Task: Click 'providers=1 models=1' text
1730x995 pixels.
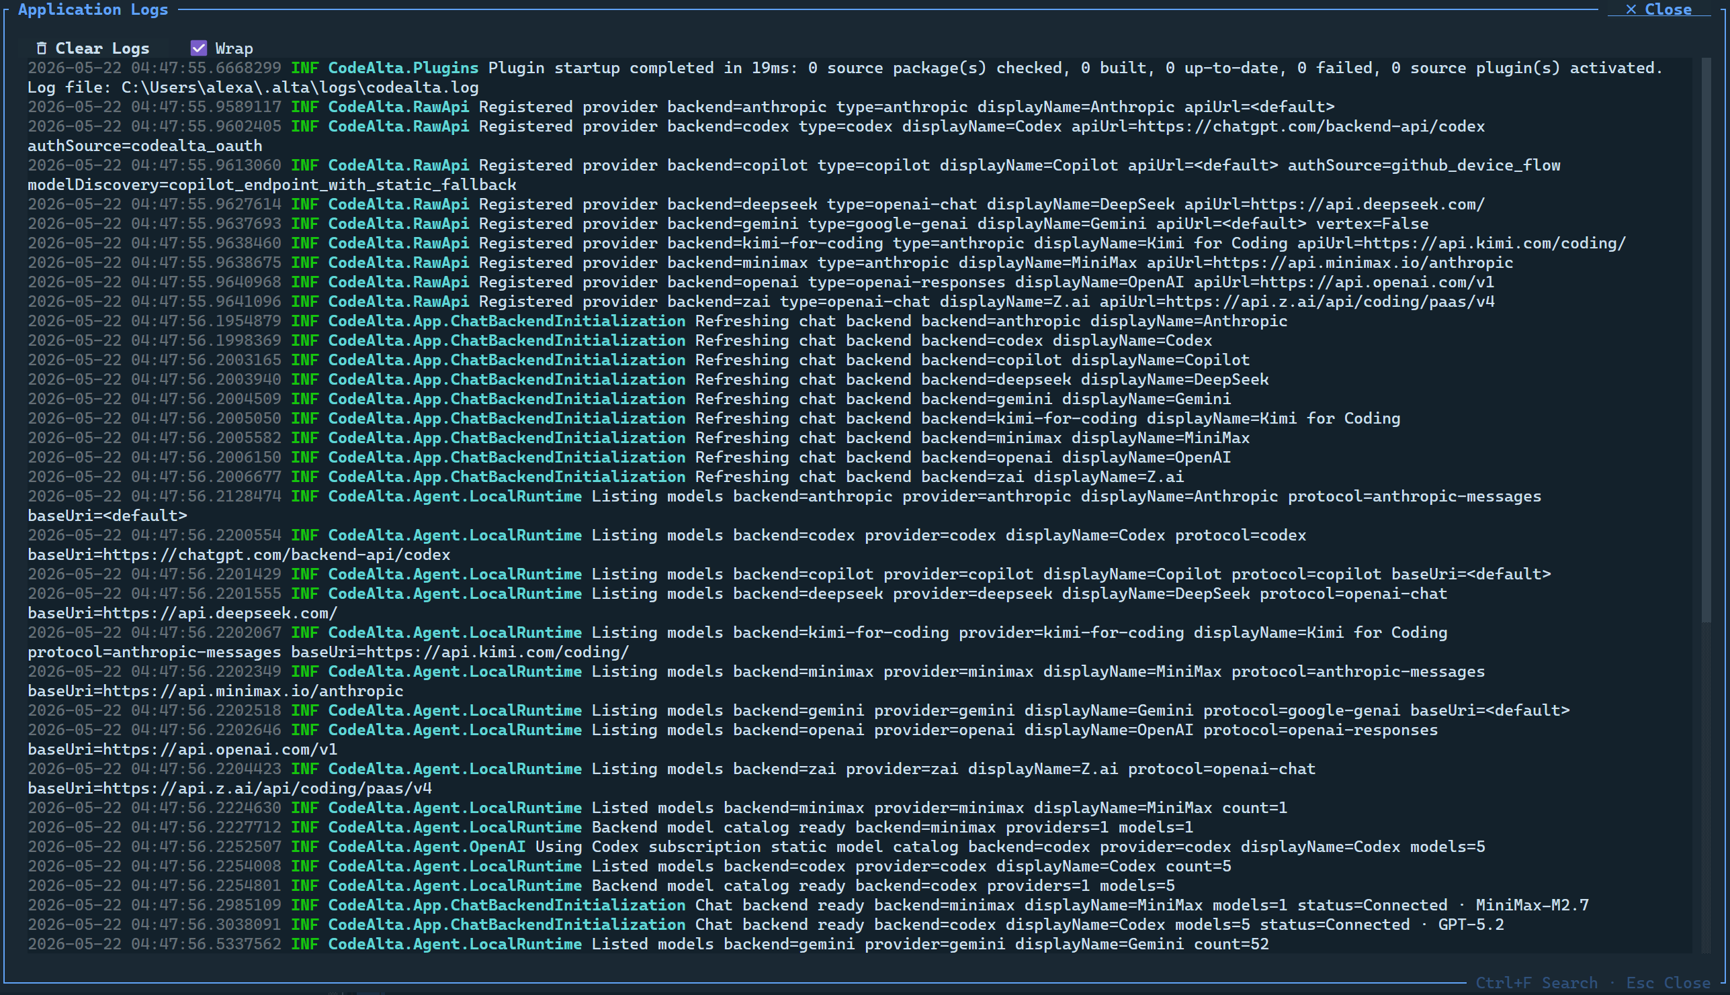Action: click(x=1100, y=828)
